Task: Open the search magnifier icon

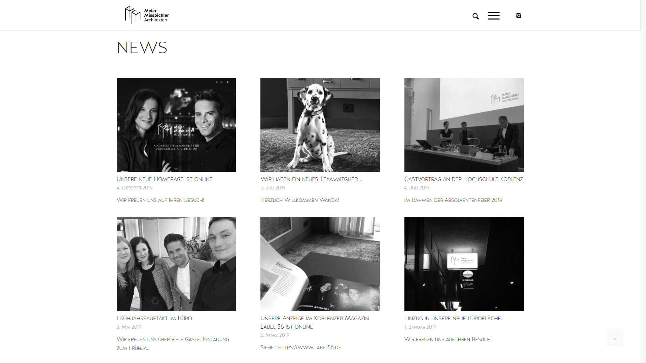Action: pyautogui.click(x=475, y=16)
